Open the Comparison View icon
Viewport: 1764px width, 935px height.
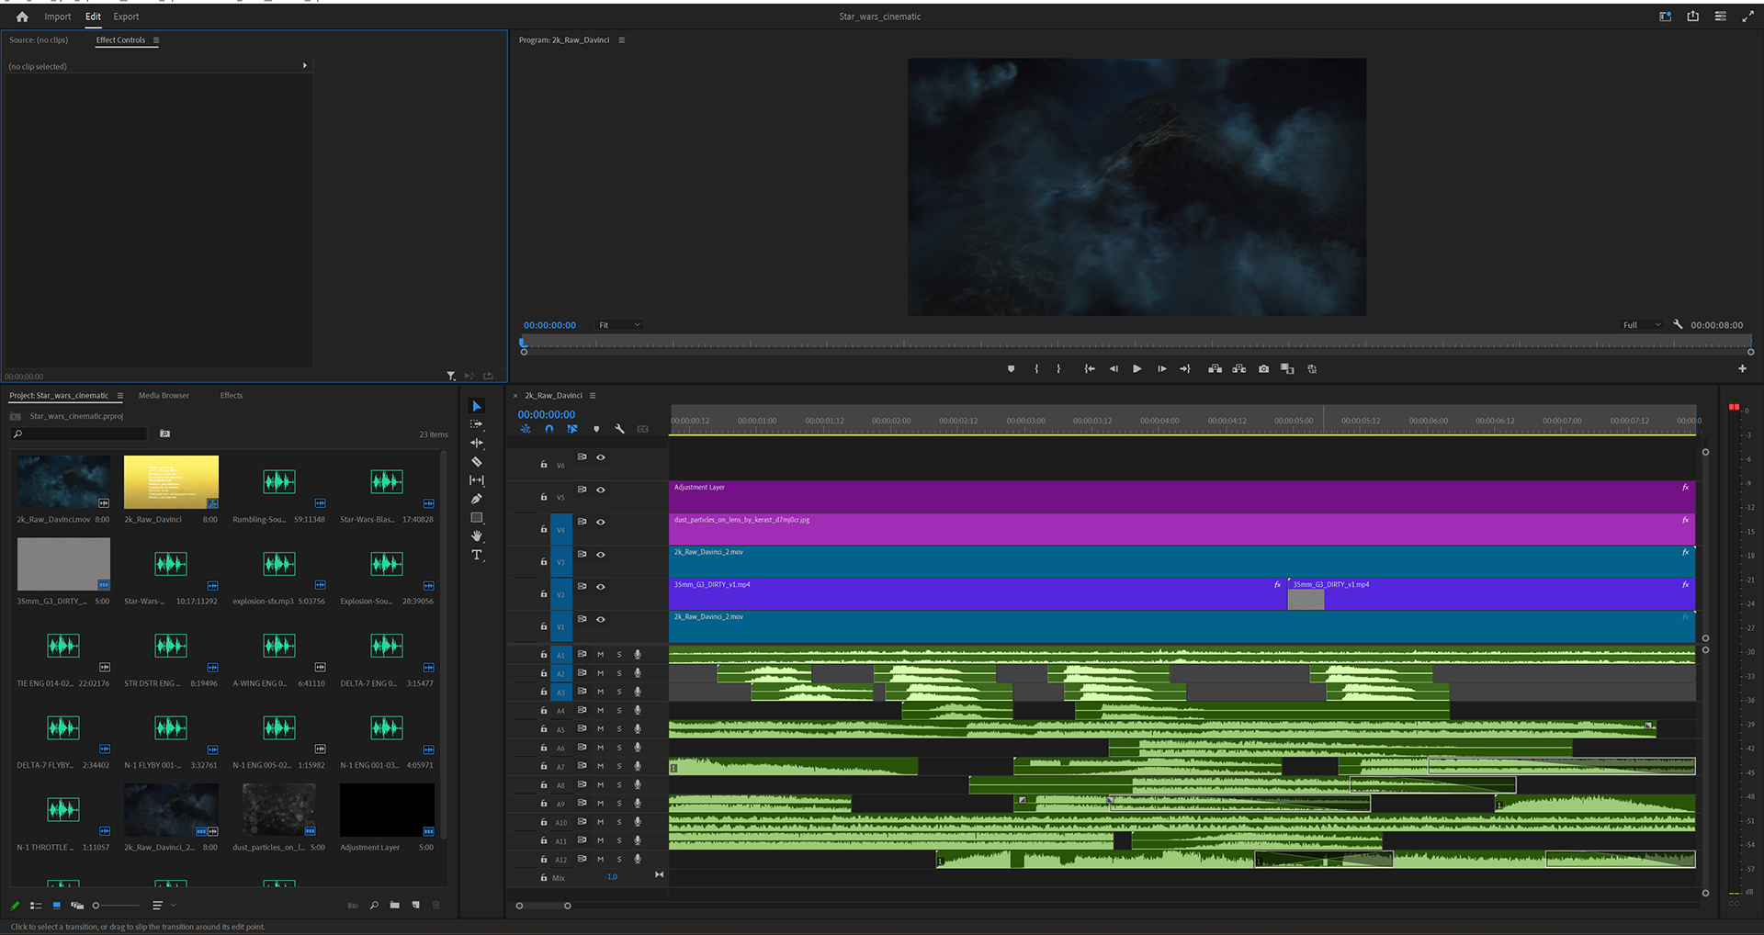coord(1287,369)
